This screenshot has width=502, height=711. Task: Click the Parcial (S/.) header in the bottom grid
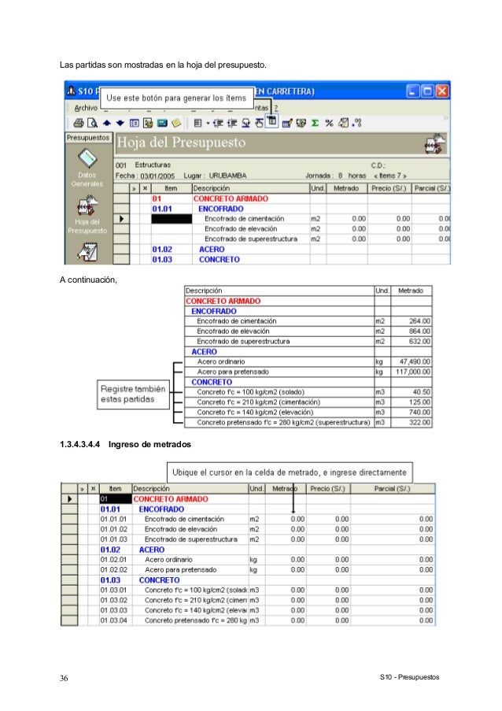click(392, 489)
